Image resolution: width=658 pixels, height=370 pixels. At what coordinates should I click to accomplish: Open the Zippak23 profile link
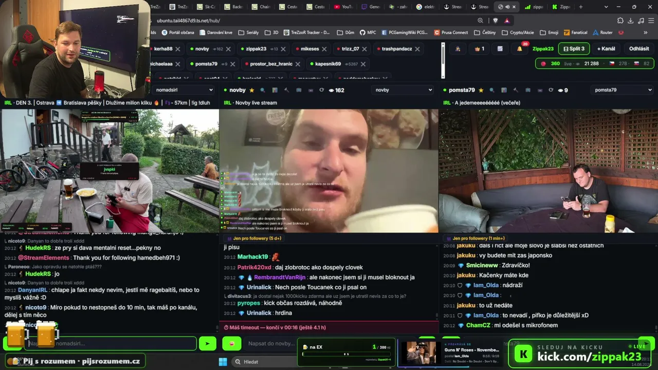coord(543,49)
